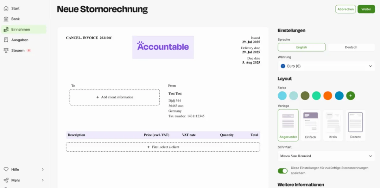Pick the pale teal color swatch
380x188 pixels.
point(294,95)
